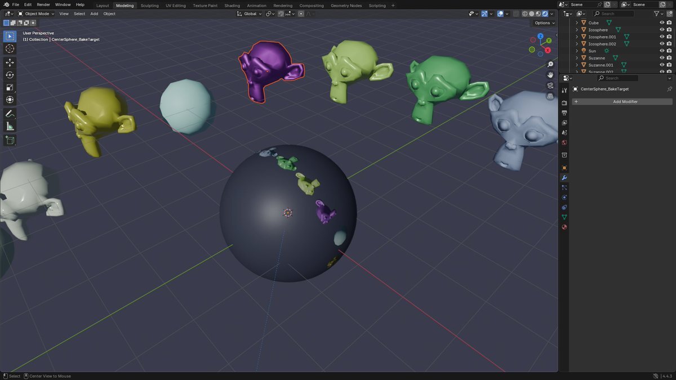Open the viewport Object menu button

(x=109, y=14)
